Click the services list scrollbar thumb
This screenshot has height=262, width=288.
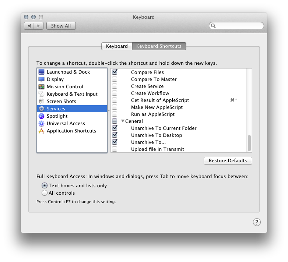pyautogui.click(x=249, y=143)
